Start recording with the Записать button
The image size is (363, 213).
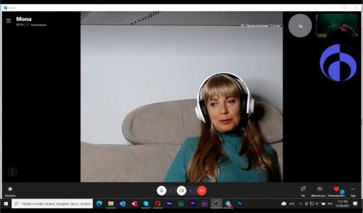pos(10,191)
